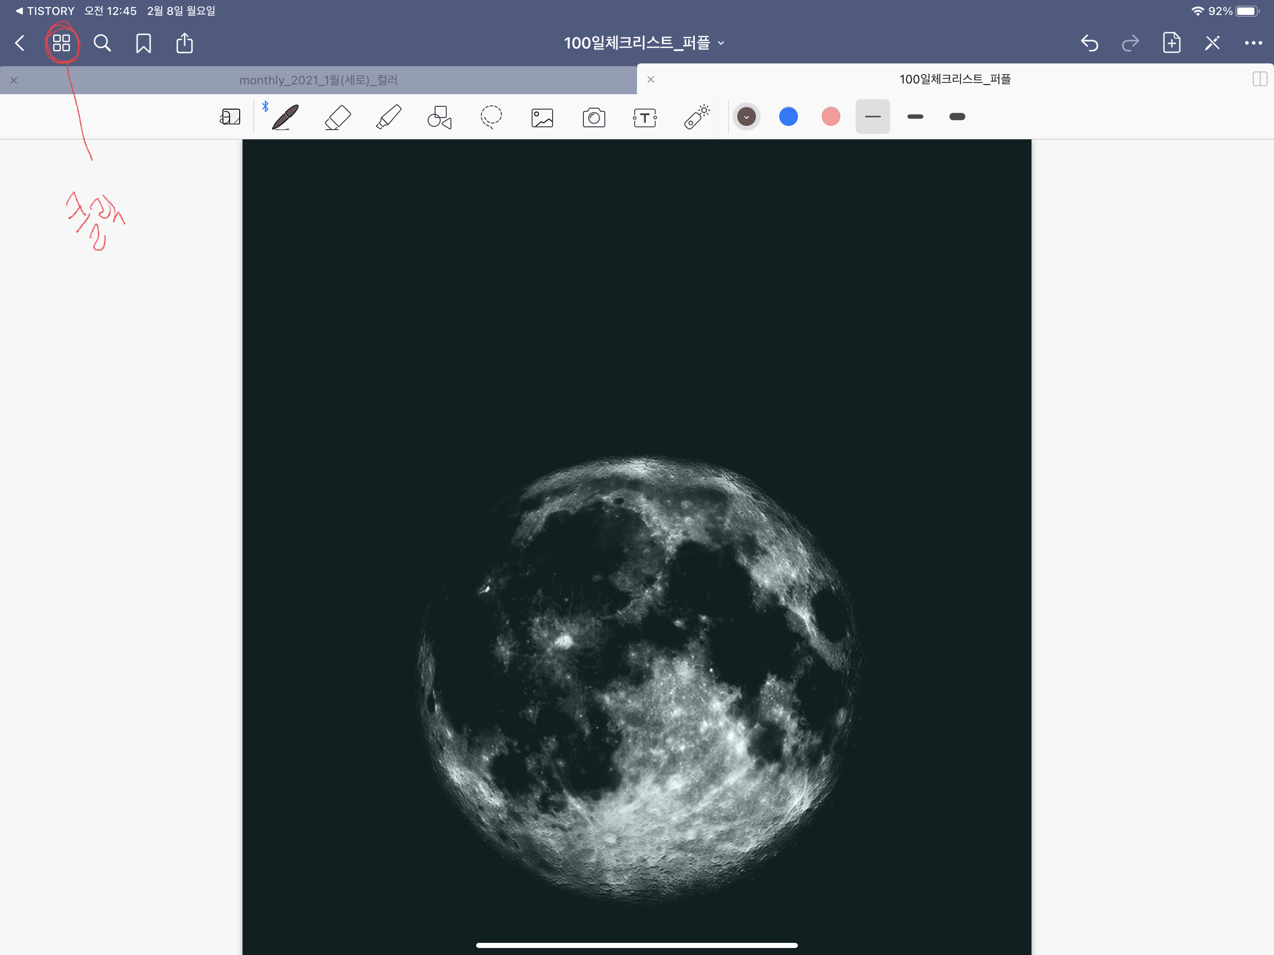Toggle split view panel icon
The height and width of the screenshot is (955, 1274).
(1259, 79)
